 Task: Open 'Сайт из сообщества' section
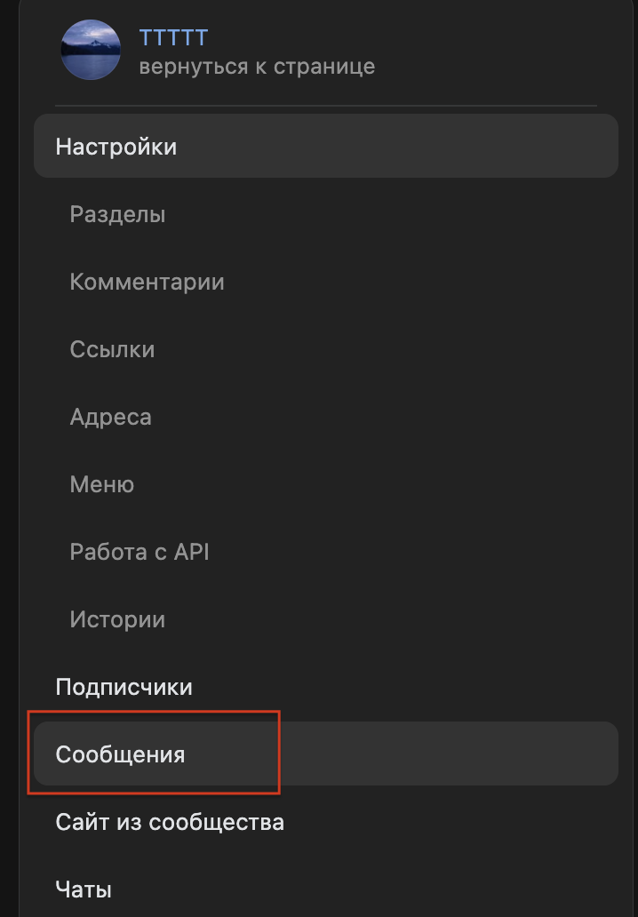click(170, 822)
